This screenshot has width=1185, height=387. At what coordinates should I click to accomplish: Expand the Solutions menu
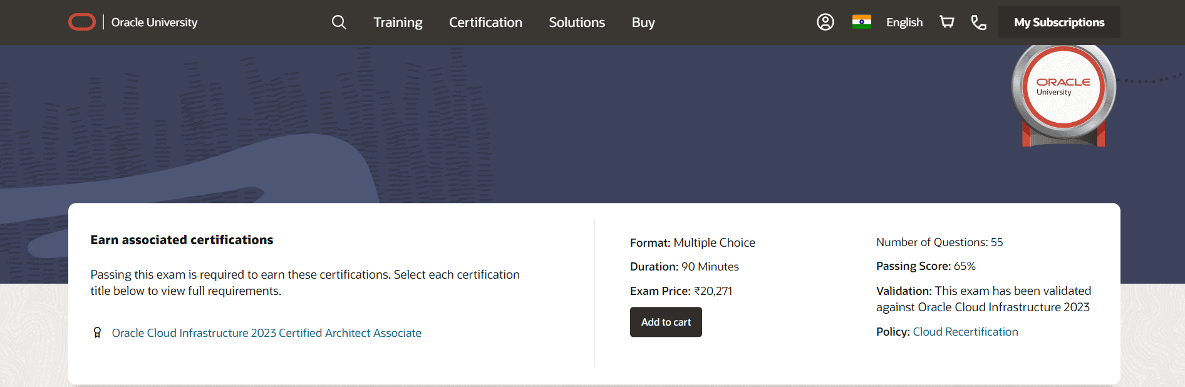pos(577,23)
